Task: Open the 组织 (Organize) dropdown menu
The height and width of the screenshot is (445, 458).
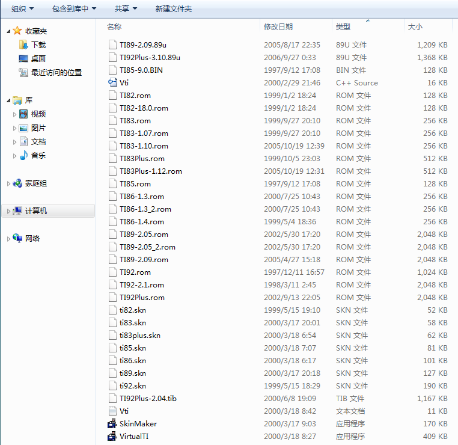Action: [22, 9]
